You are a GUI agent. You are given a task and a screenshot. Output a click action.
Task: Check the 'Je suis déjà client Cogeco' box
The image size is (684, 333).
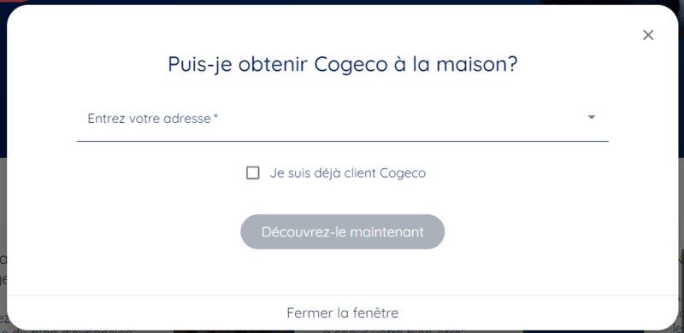coord(252,173)
